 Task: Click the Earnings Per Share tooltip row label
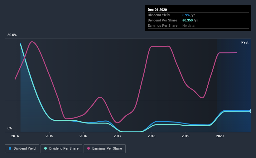(162, 26)
